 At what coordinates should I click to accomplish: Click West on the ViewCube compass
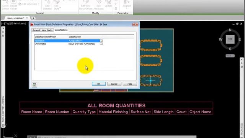[220, 39]
